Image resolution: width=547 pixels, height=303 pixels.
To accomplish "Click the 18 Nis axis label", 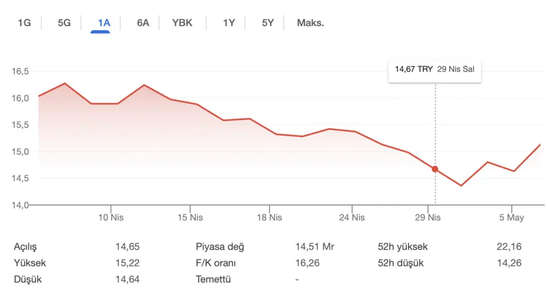I will tap(270, 218).
